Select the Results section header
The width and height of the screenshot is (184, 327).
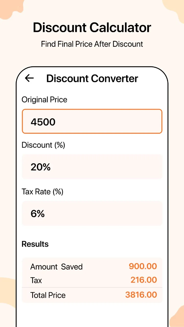click(x=35, y=244)
